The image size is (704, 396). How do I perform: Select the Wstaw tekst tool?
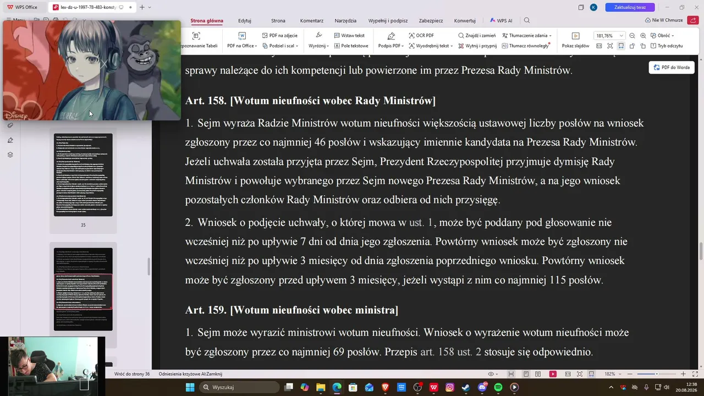click(x=349, y=35)
